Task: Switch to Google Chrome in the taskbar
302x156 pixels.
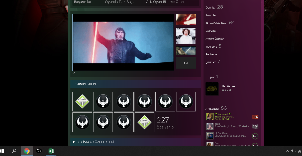Action: click(x=27, y=151)
